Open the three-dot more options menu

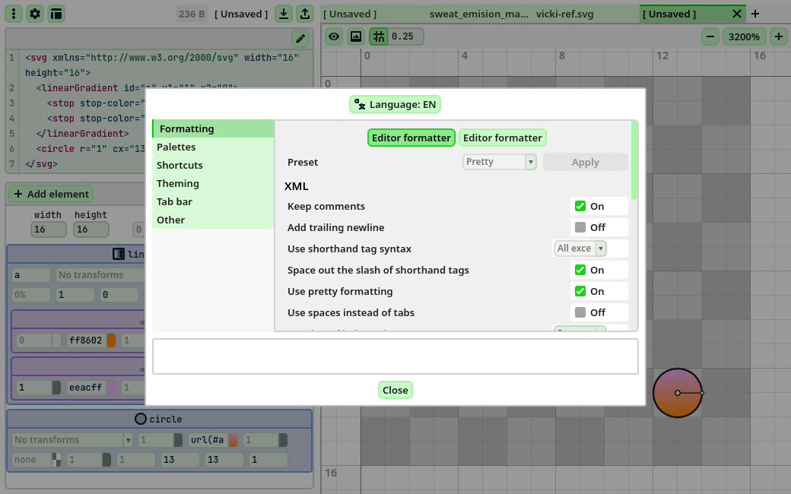[14, 14]
